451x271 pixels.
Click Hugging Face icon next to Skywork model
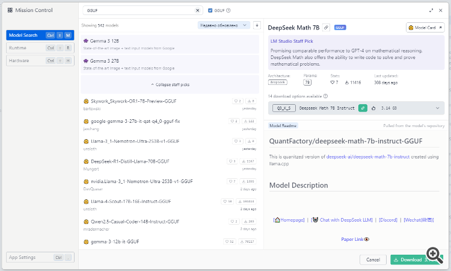click(x=86, y=101)
